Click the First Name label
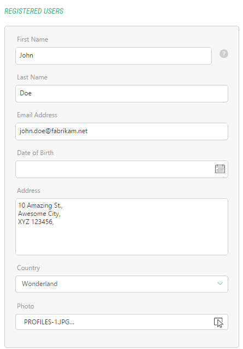The height and width of the screenshot is (349, 243). [33, 39]
